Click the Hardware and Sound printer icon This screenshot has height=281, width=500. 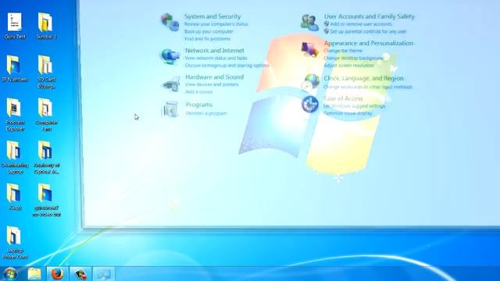[172, 84]
